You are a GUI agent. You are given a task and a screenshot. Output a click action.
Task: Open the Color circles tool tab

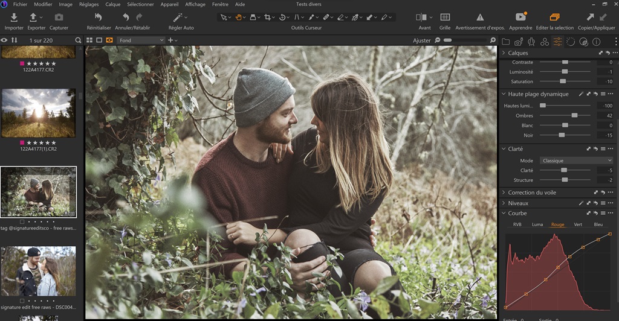(545, 42)
